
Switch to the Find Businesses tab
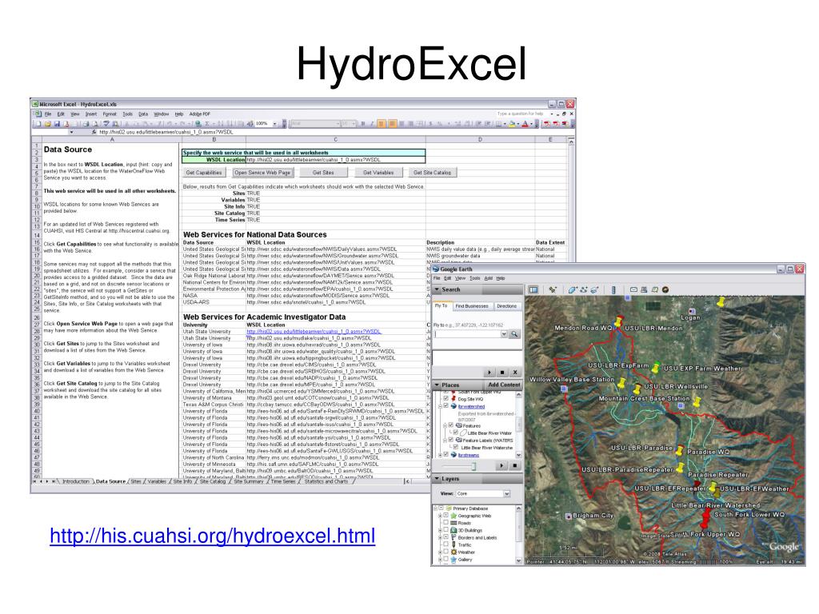click(x=472, y=306)
